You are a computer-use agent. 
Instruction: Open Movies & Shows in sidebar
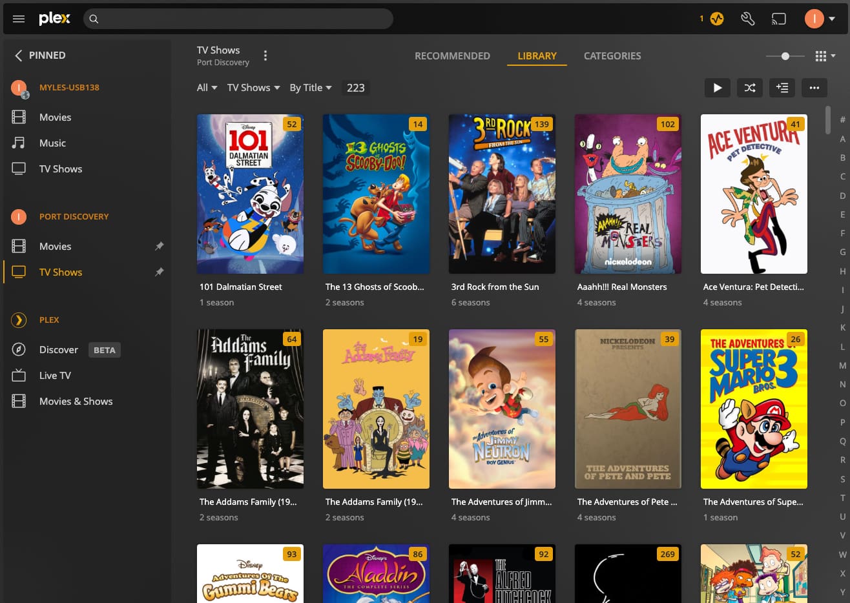click(x=76, y=401)
